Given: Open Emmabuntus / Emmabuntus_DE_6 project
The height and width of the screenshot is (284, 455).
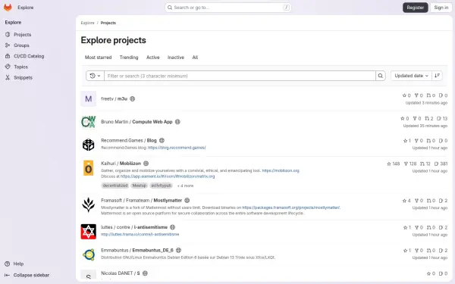Looking at the screenshot, I should (x=137, y=250).
